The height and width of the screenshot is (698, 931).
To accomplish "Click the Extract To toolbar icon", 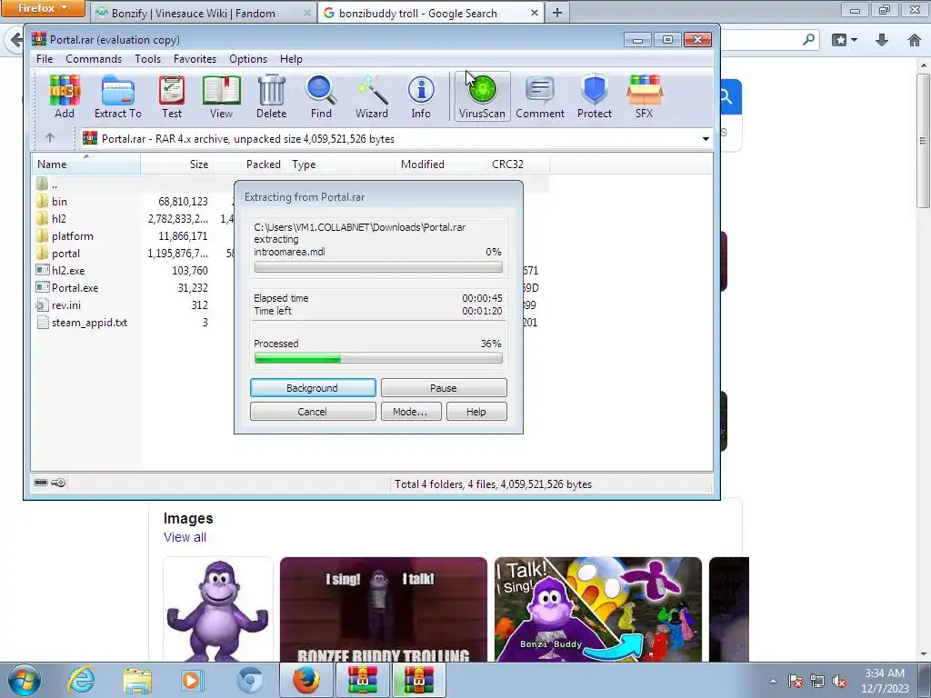I will click(117, 96).
